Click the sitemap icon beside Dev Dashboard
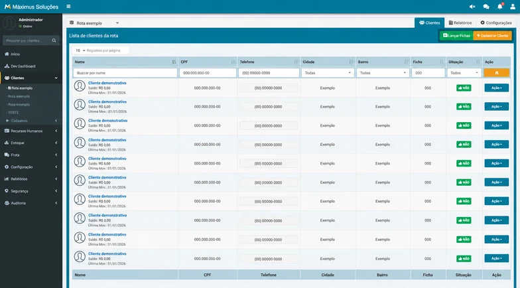520x288 pixels. pos(7,66)
